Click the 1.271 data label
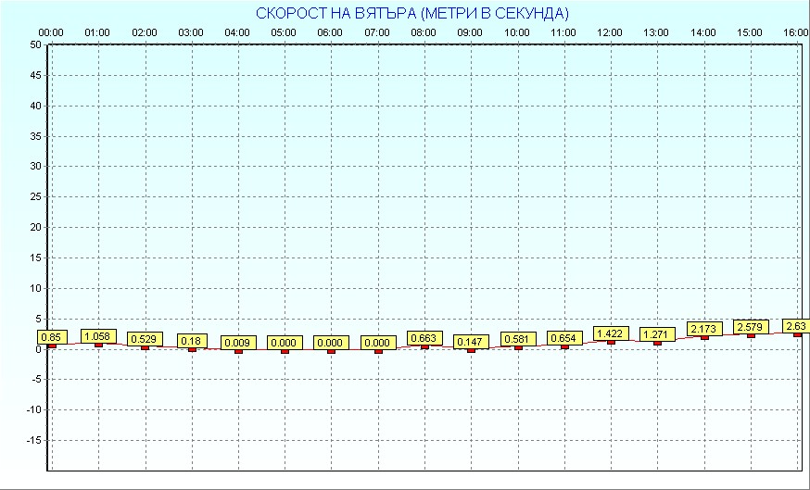810x490 pixels. (657, 334)
